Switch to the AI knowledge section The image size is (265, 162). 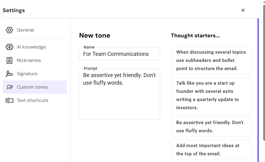(31, 47)
